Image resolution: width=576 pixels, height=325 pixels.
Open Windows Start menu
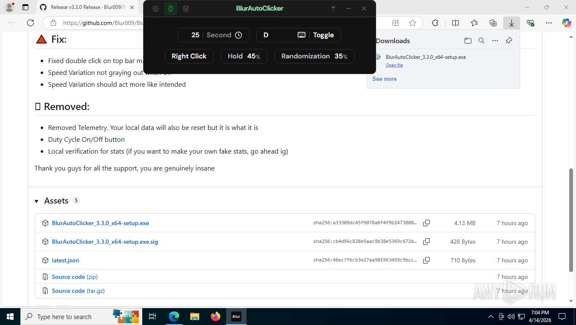pyautogui.click(x=10, y=317)
